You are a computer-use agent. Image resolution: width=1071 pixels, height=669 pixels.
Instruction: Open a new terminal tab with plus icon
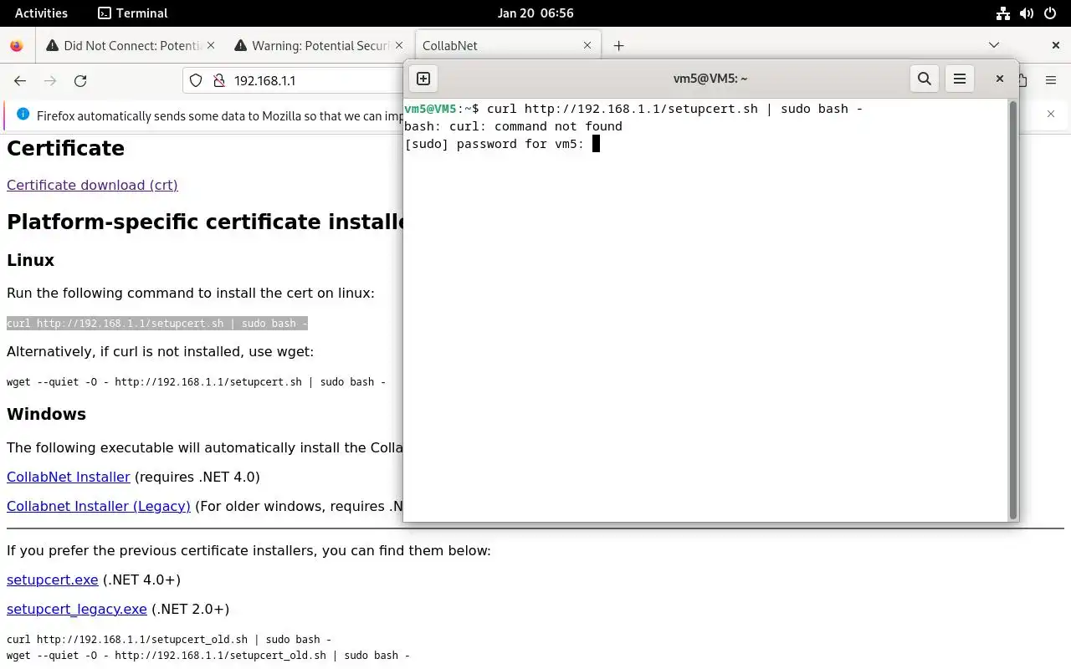(x=423, y=79)
